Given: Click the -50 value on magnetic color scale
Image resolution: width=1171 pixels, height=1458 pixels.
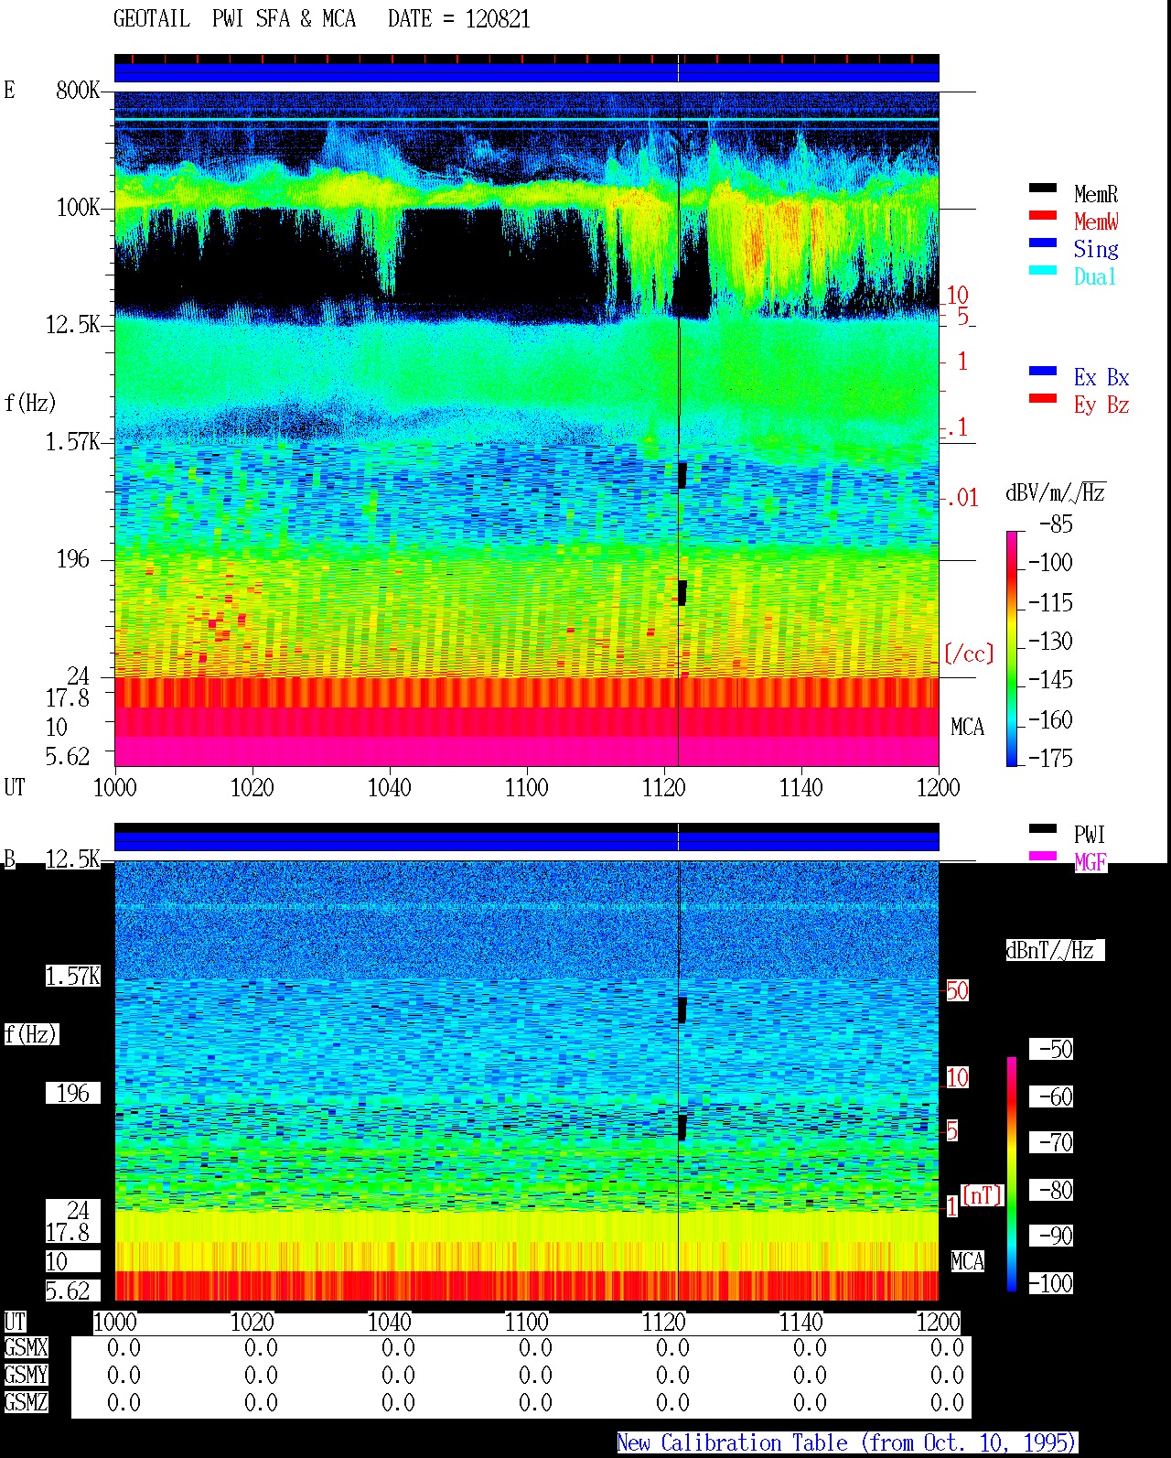Looking at the screenshot, I should click(x=1050, y=1049).
